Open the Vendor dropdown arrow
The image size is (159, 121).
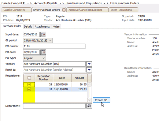pos(89,64)
